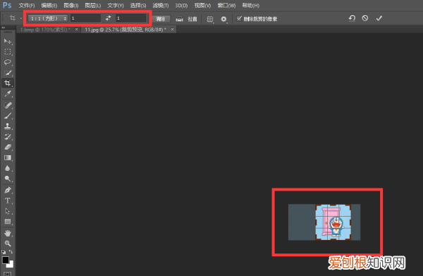This screenshot has width=423, height=276.
Task: Cancel the current crop operation
Action: point(365,18)
